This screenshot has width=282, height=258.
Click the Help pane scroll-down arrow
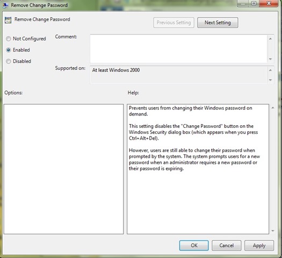[x=273, y=231]
